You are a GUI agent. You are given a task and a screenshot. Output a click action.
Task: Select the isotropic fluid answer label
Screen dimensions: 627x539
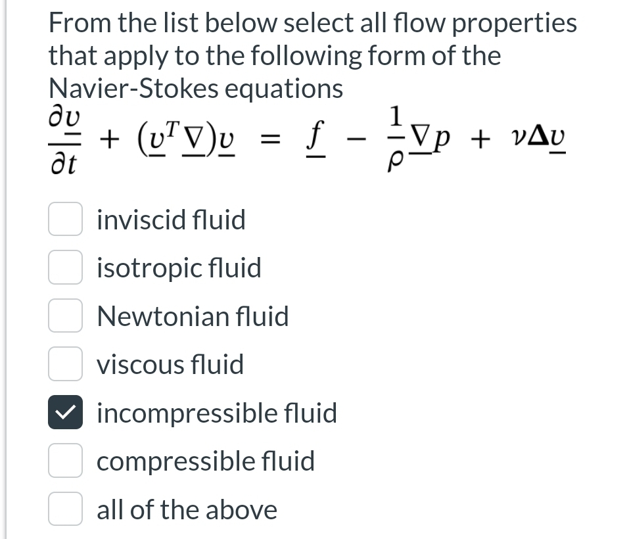178,268
